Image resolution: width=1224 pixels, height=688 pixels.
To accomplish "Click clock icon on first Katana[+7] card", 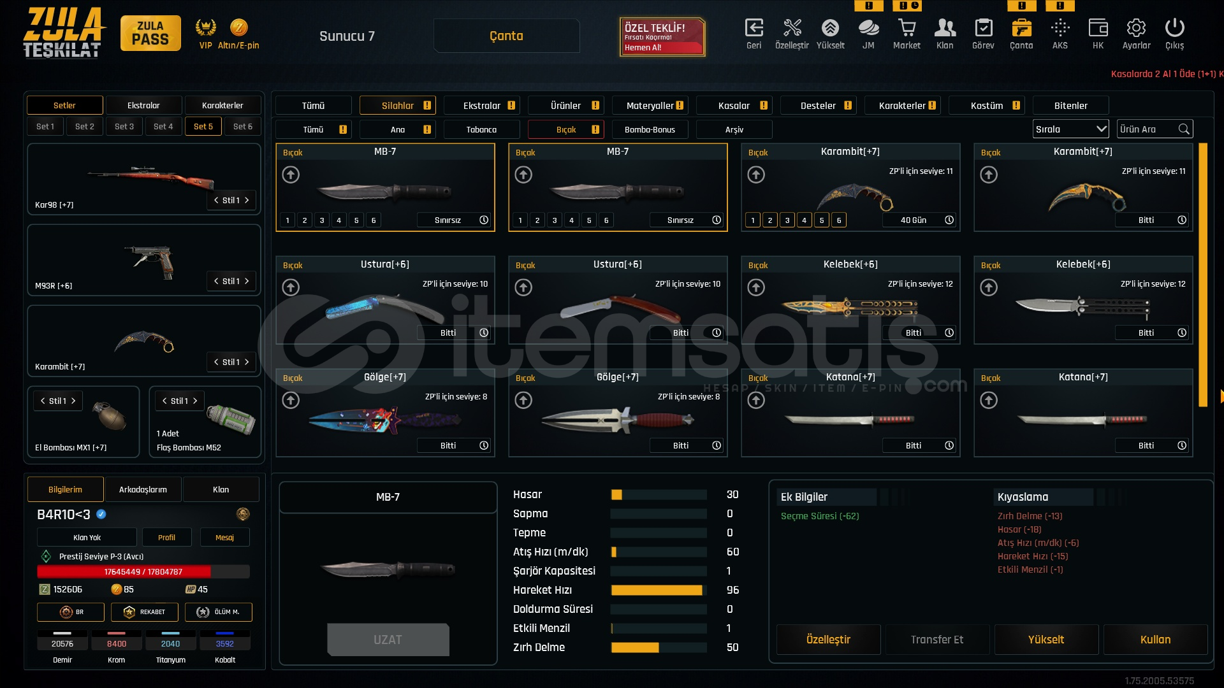I will (949, 445).
